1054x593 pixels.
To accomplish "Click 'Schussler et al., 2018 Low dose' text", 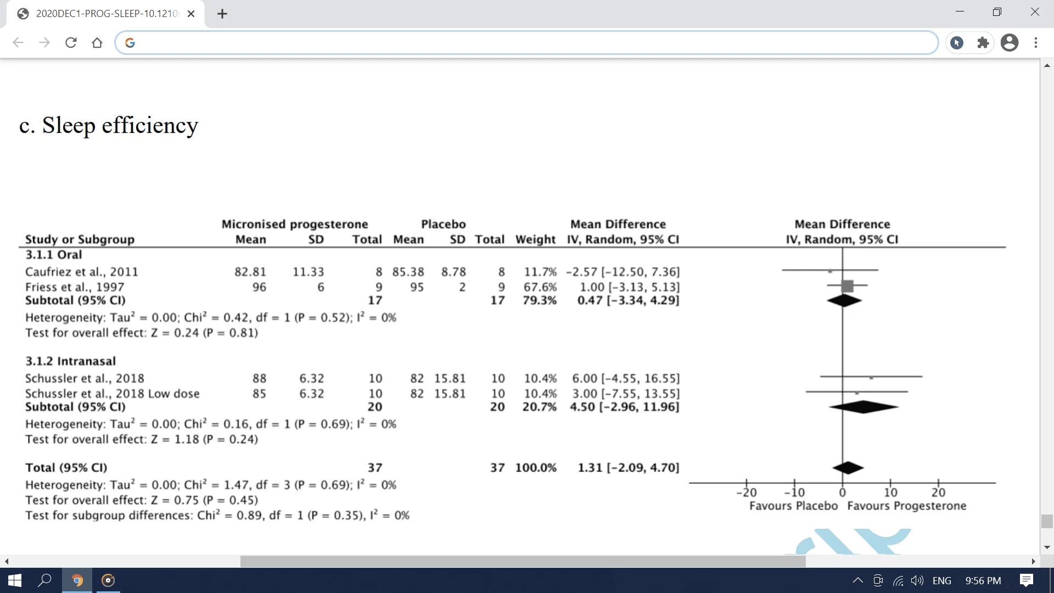I will click(113, 394).
